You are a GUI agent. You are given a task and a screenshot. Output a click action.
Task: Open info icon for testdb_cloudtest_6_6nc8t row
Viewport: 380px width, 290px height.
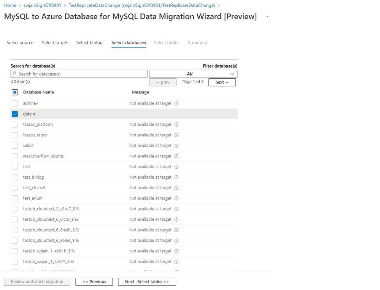pos(176,230)
